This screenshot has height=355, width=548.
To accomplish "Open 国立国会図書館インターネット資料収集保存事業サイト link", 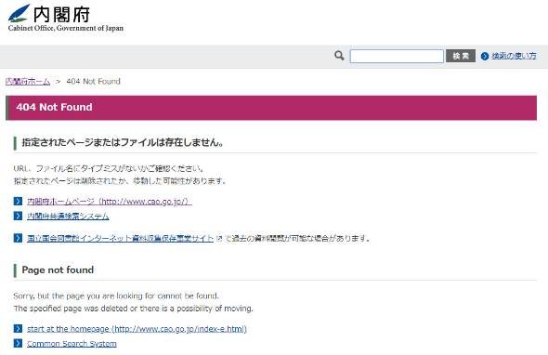I will [120, 238].
